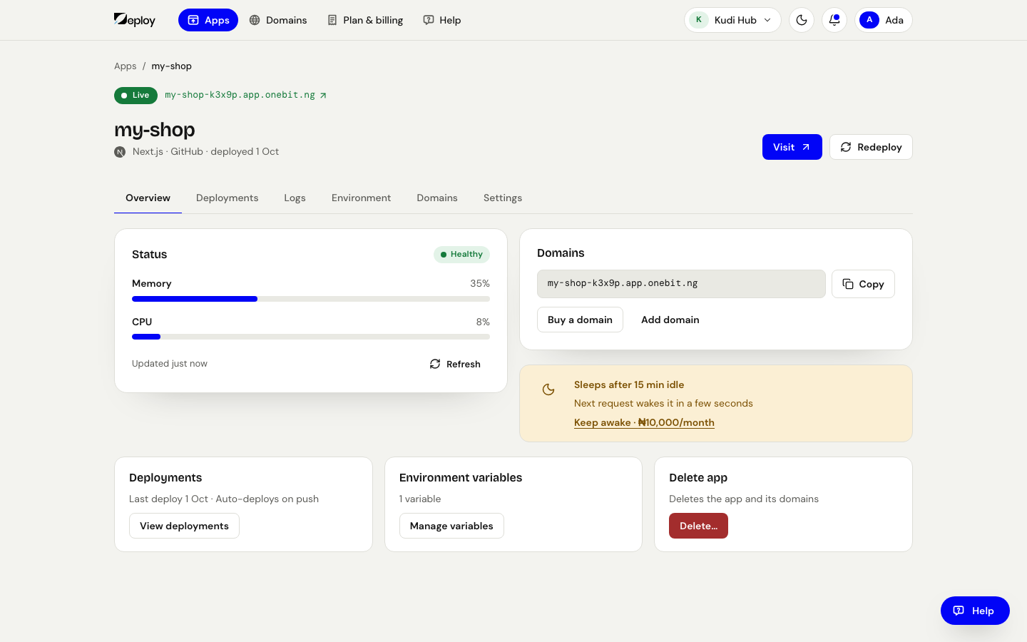Screen dimensions: 1027x642
Task: Click the Next.js framework icon
Action: (120, 152)
